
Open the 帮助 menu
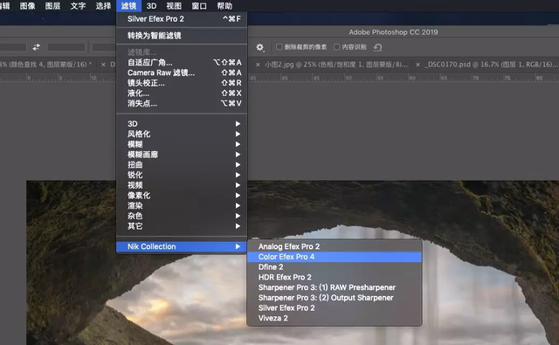click(x=224, y=6)
